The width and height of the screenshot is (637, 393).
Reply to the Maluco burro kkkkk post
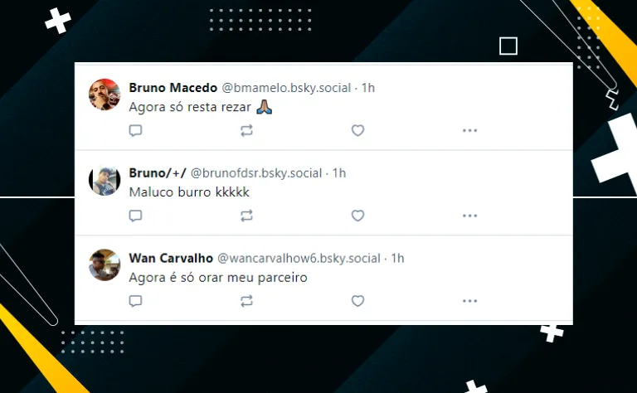[x=135, y=216]
